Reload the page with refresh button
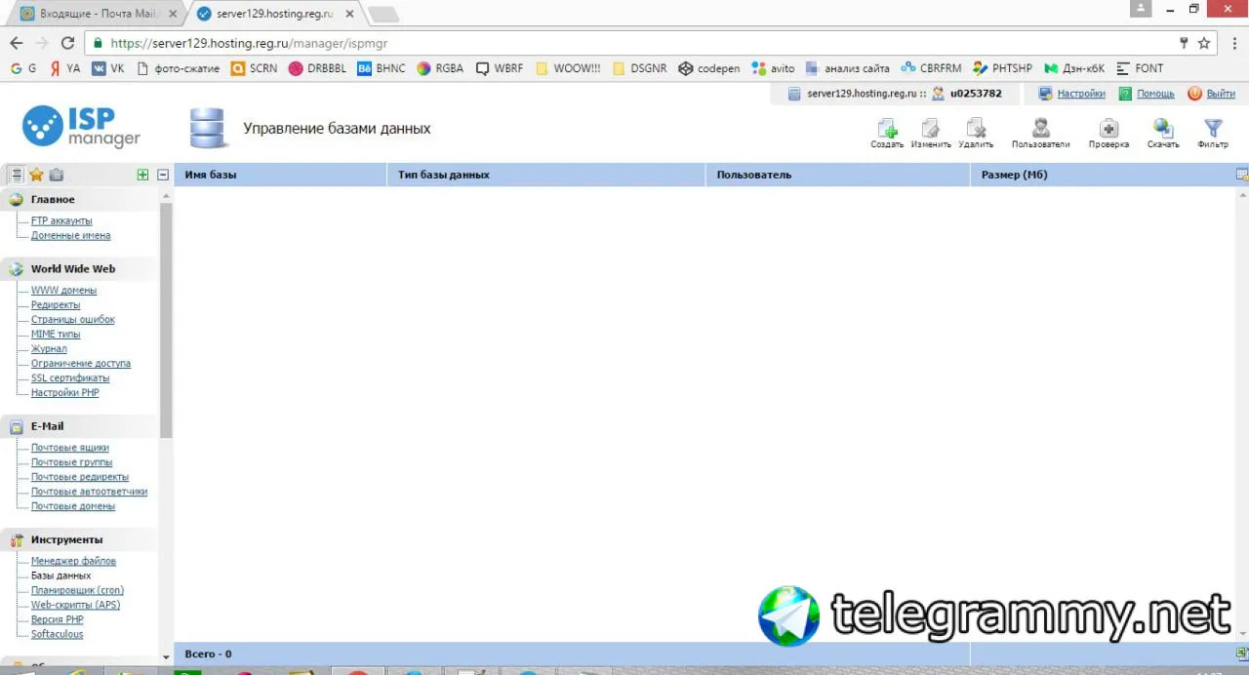Screen dimensions: 1249x675 coord(67,43)
